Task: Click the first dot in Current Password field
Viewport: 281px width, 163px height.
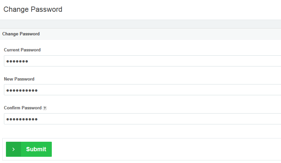Action: coord(8,61)
